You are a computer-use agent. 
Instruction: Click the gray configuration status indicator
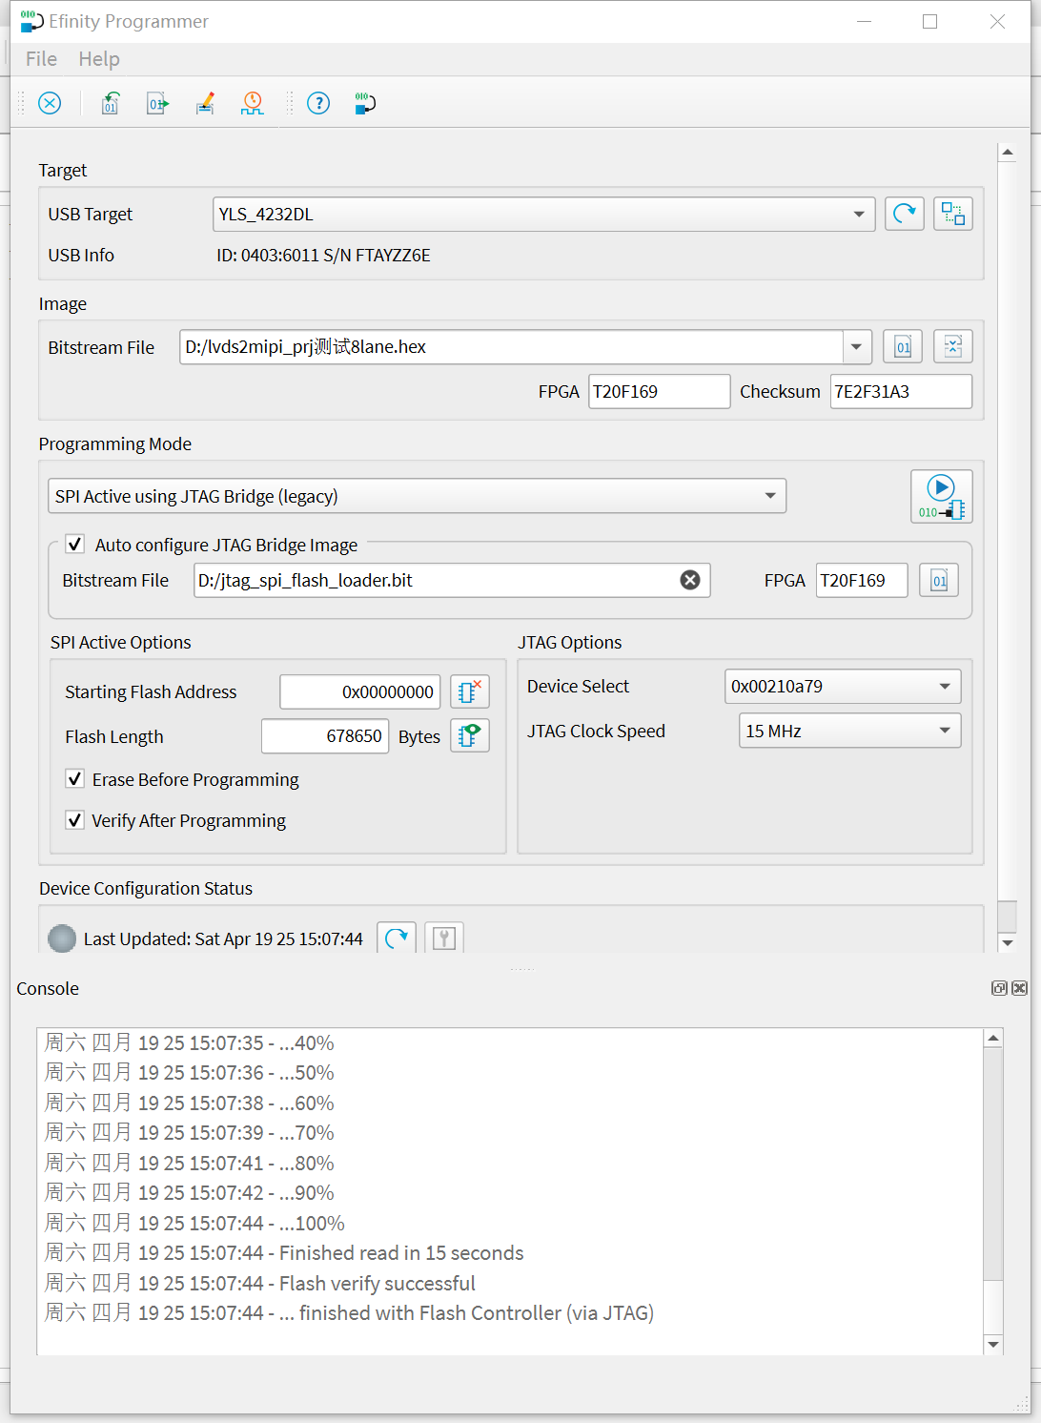click(62, 938)
